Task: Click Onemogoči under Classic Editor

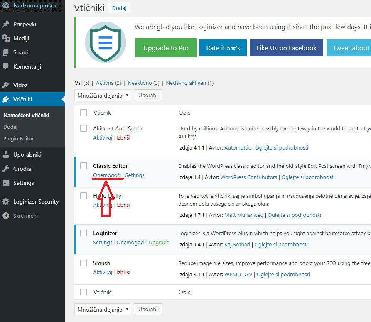Action: tap(107, 175)
